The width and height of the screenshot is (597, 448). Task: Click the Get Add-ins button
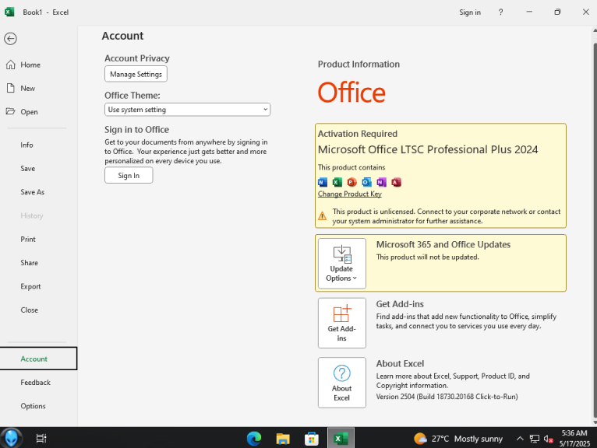[x=342, y=323]
